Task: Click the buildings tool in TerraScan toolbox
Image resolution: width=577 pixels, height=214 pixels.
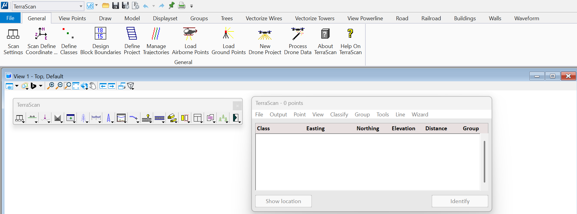Action: pos(172,118)
